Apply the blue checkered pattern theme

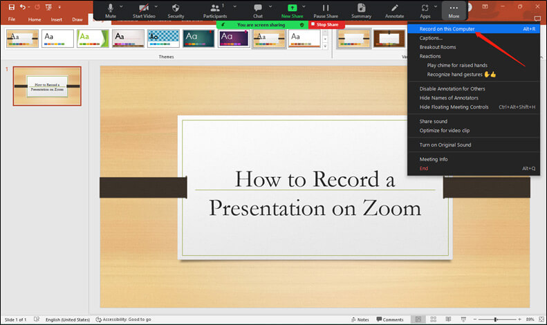163,38
